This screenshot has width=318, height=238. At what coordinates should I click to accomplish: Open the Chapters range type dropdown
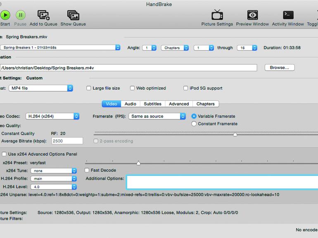[x=175, y=48]
